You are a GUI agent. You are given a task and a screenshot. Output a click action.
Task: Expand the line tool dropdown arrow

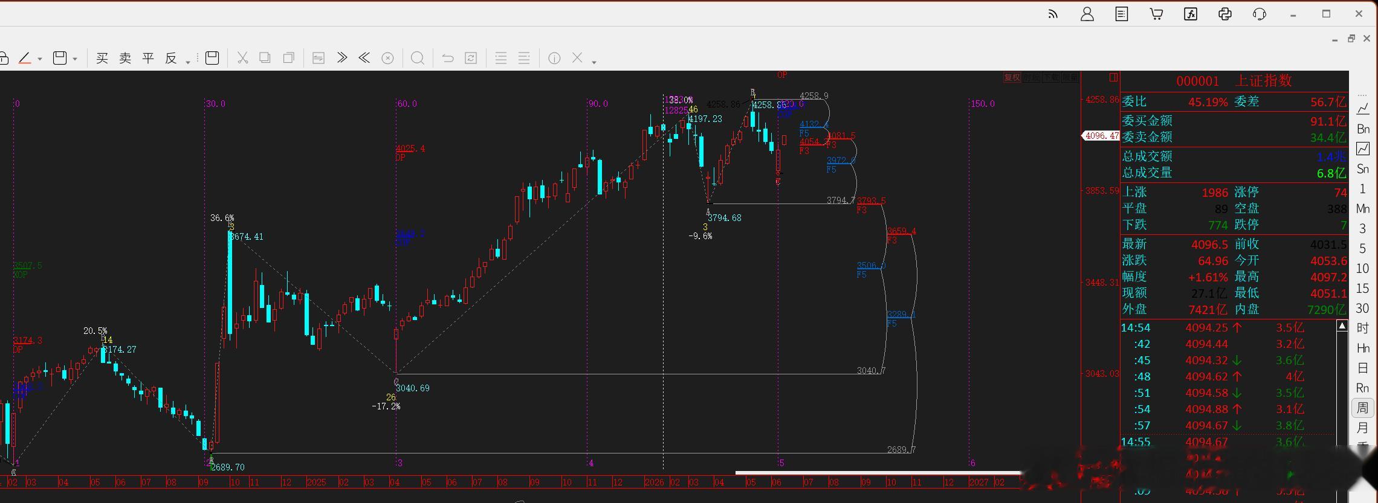coord(40,59)
